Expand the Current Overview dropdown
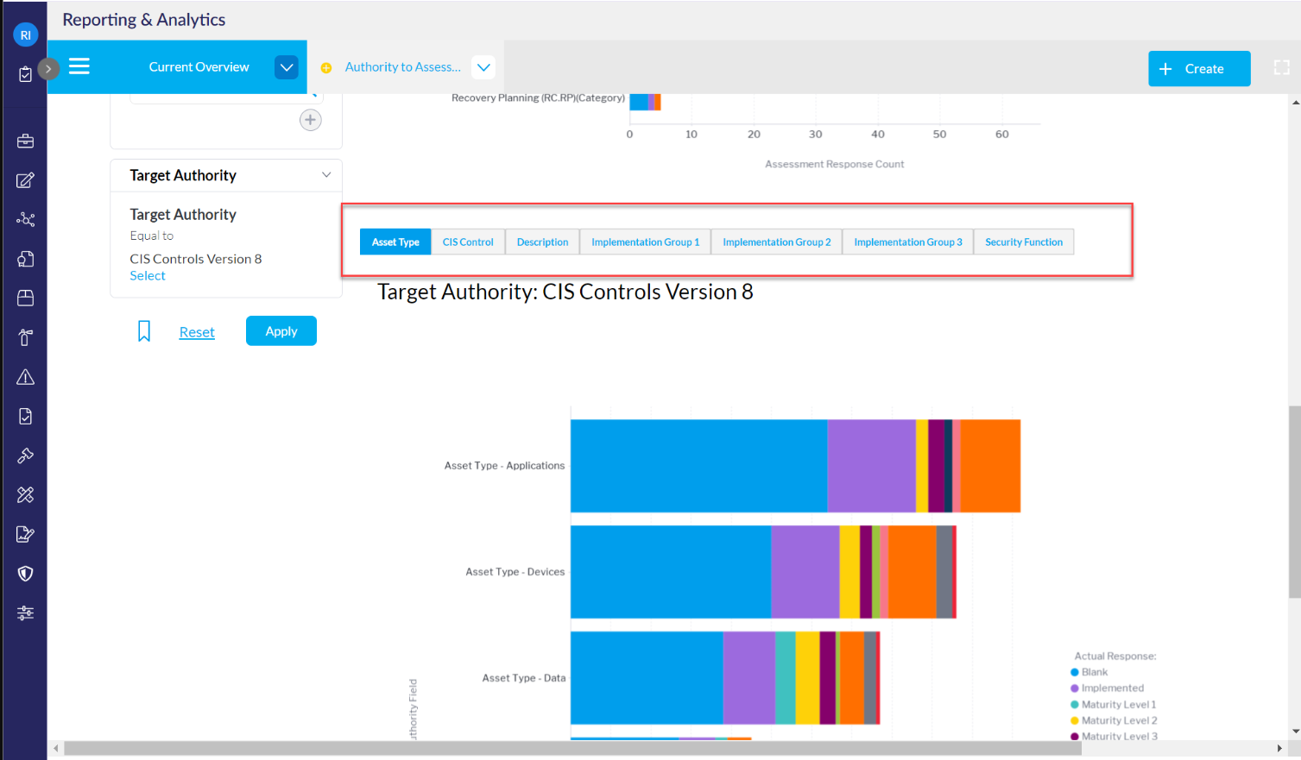 [x=286, y=66]
